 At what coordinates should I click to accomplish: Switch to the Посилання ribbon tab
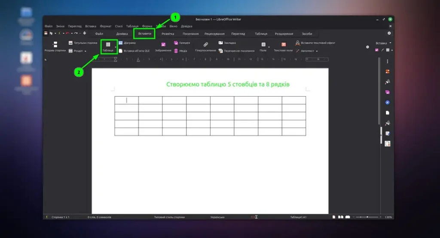(x=190, y=34)
